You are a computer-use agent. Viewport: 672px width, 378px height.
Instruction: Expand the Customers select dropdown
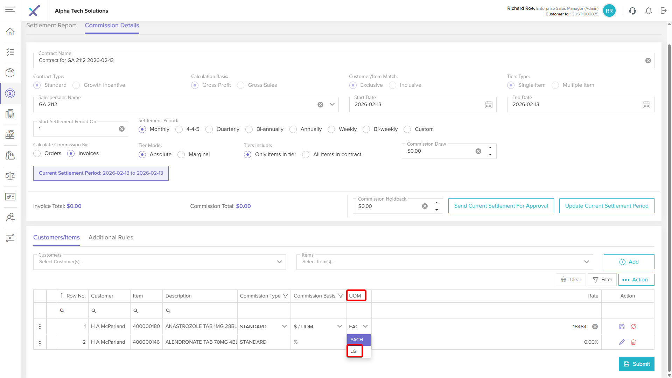tap(279, 262)
